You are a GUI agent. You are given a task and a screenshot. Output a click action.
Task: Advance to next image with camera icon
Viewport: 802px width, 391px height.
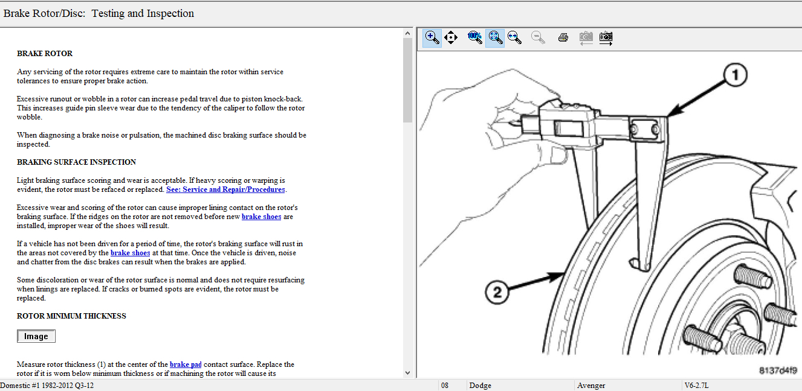[x=606, y=37]
